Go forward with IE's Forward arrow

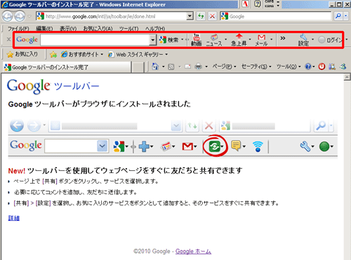point(20,16)
